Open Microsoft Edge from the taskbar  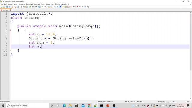(x=64, y=105)
